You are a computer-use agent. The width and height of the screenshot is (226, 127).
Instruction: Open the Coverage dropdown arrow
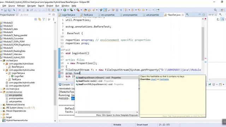(x=75, y=10)
